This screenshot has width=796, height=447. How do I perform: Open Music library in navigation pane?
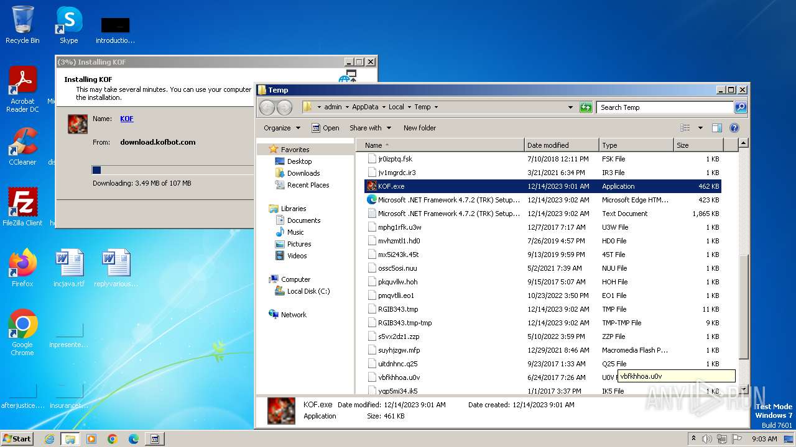click(295, 232)
